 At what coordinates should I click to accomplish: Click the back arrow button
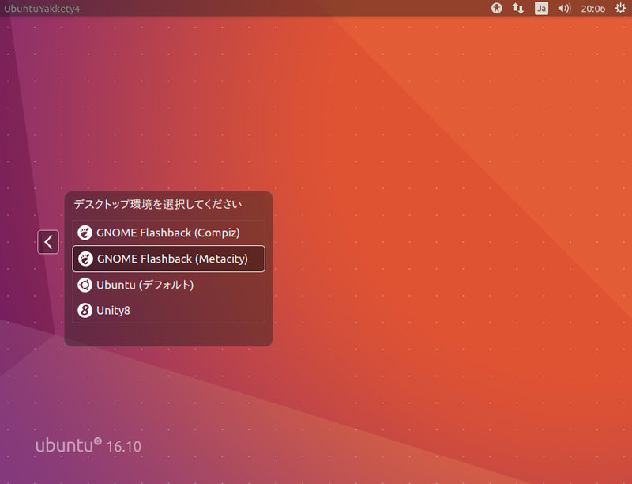coord(48,242)
